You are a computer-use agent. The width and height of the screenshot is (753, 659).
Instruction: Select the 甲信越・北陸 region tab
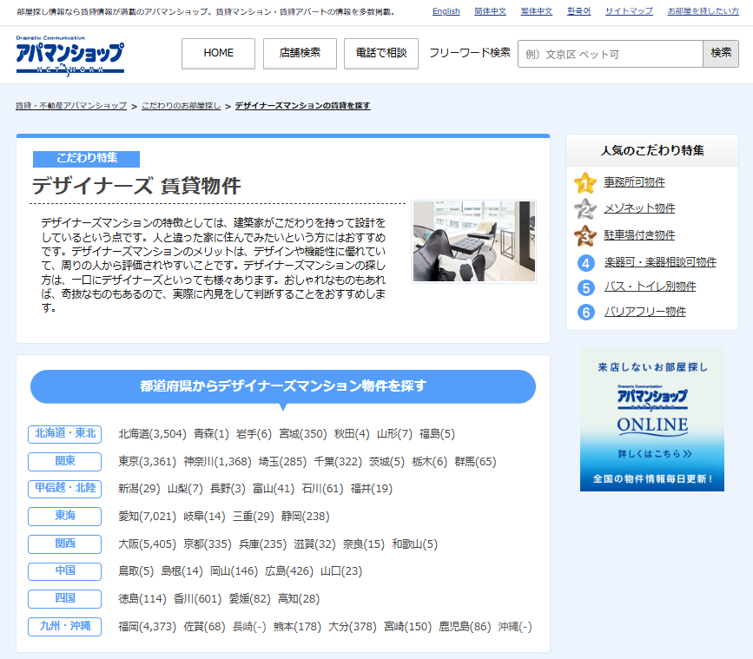(65, 489)
